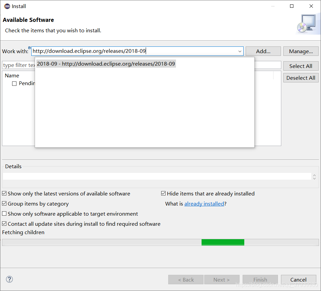Screen dimensions: 321x291
Task: Focus the type filter text field
Action: [x=19, y=65]
